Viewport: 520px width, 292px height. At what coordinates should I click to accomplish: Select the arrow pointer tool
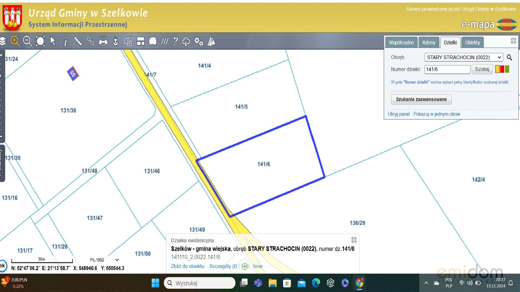click(53, 41)
